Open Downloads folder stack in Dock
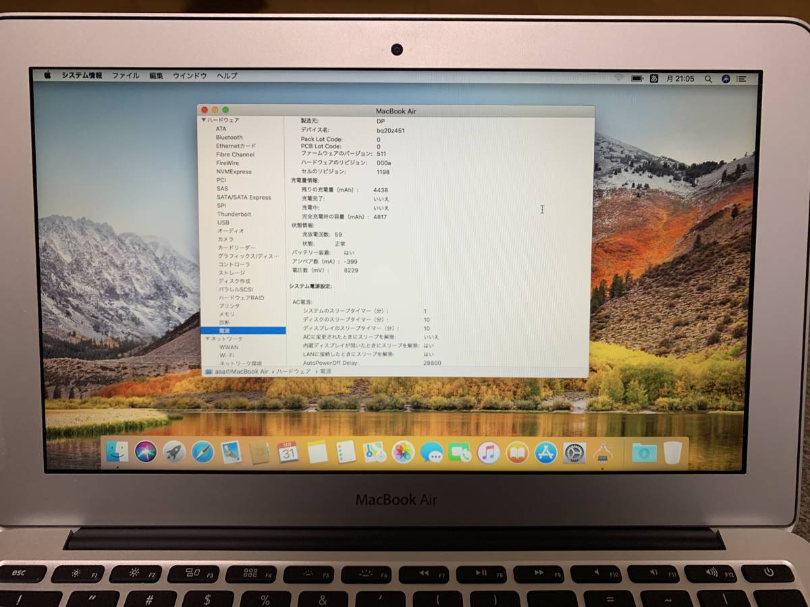The image size is (810, 607). click(644, 452)
